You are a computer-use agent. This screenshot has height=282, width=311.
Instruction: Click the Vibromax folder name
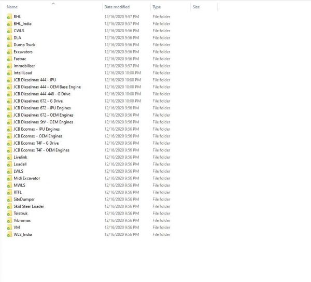[x=22, y=220]
